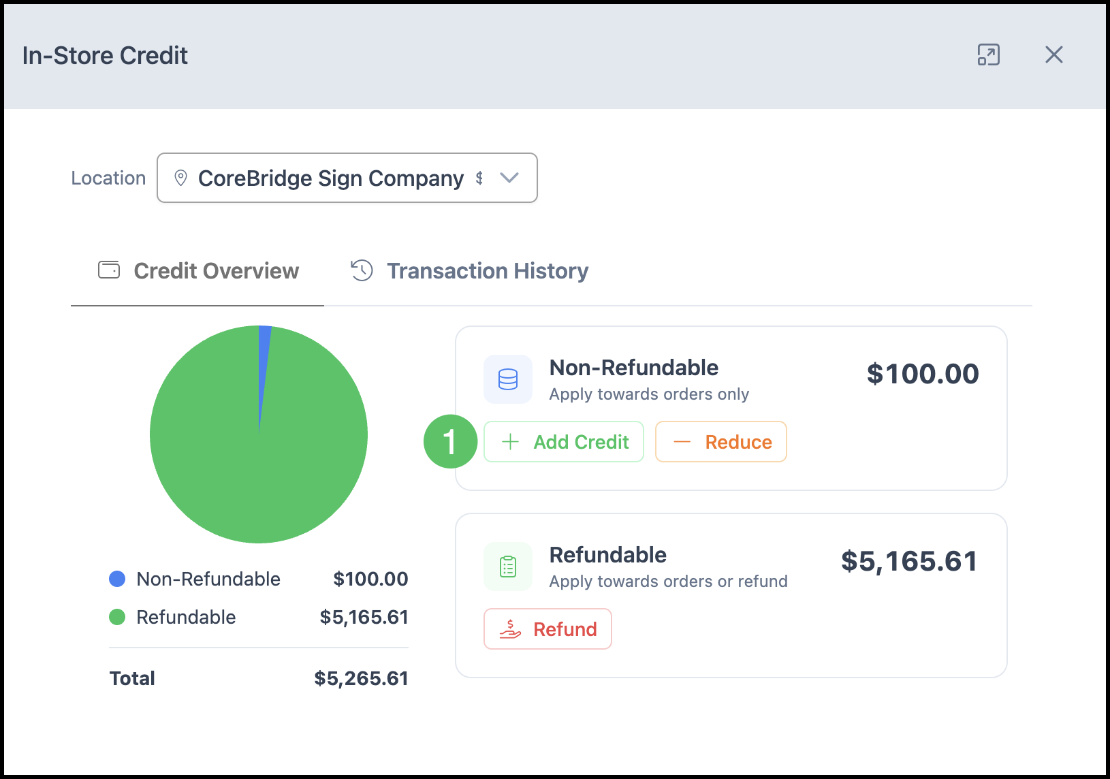Select the green Refundable legend dot

pyautogui.click(x=117, y=617)
